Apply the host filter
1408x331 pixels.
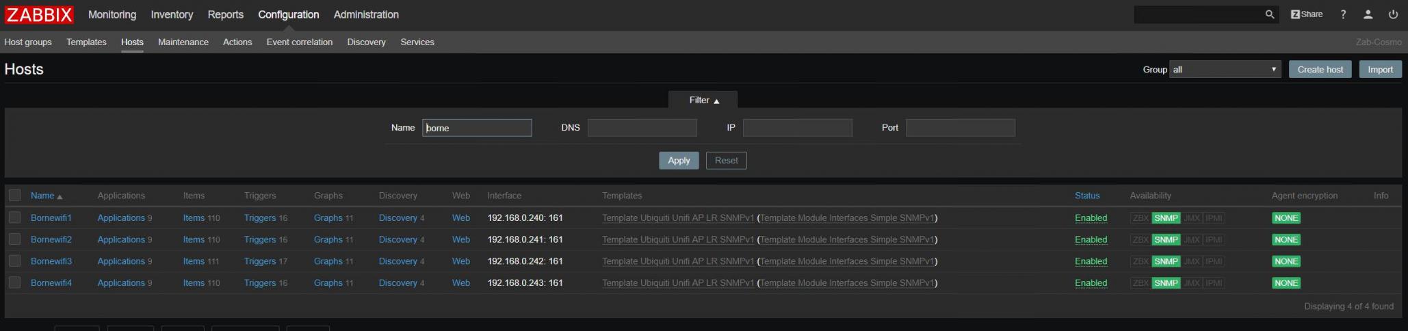coord(678,161)
